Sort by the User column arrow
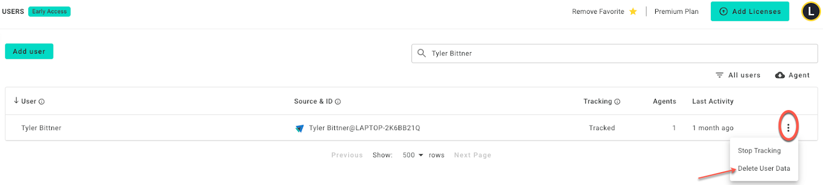This screenshot has width=823, height=185. coord(16,101)
